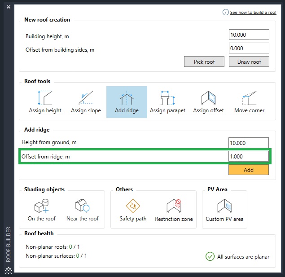Select the Assign height tool
The height and width of the screenshot is (277, 285).
(45, 102)
